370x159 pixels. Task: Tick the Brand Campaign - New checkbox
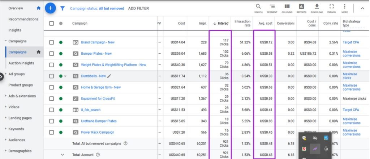click(x=52, y=42)
